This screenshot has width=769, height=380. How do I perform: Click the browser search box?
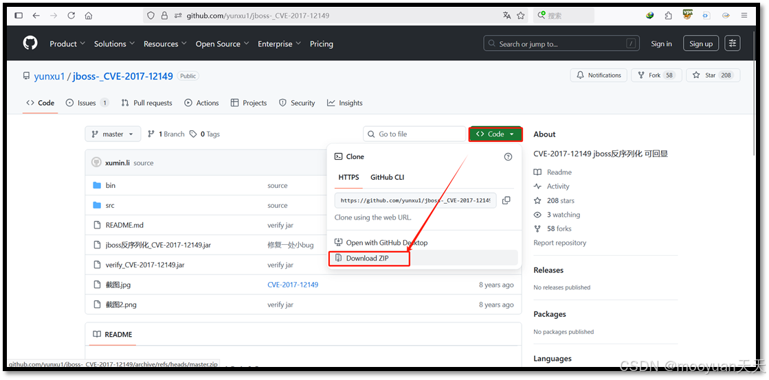(564, 16)
